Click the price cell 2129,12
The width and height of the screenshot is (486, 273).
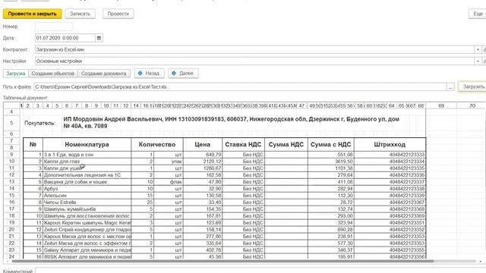(203, 162)
